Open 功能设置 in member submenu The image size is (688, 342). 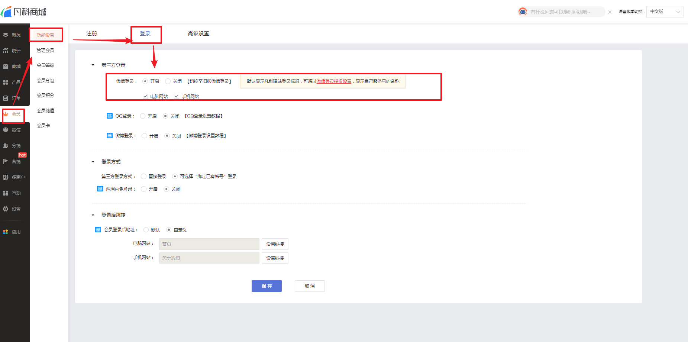click(45, 35)
